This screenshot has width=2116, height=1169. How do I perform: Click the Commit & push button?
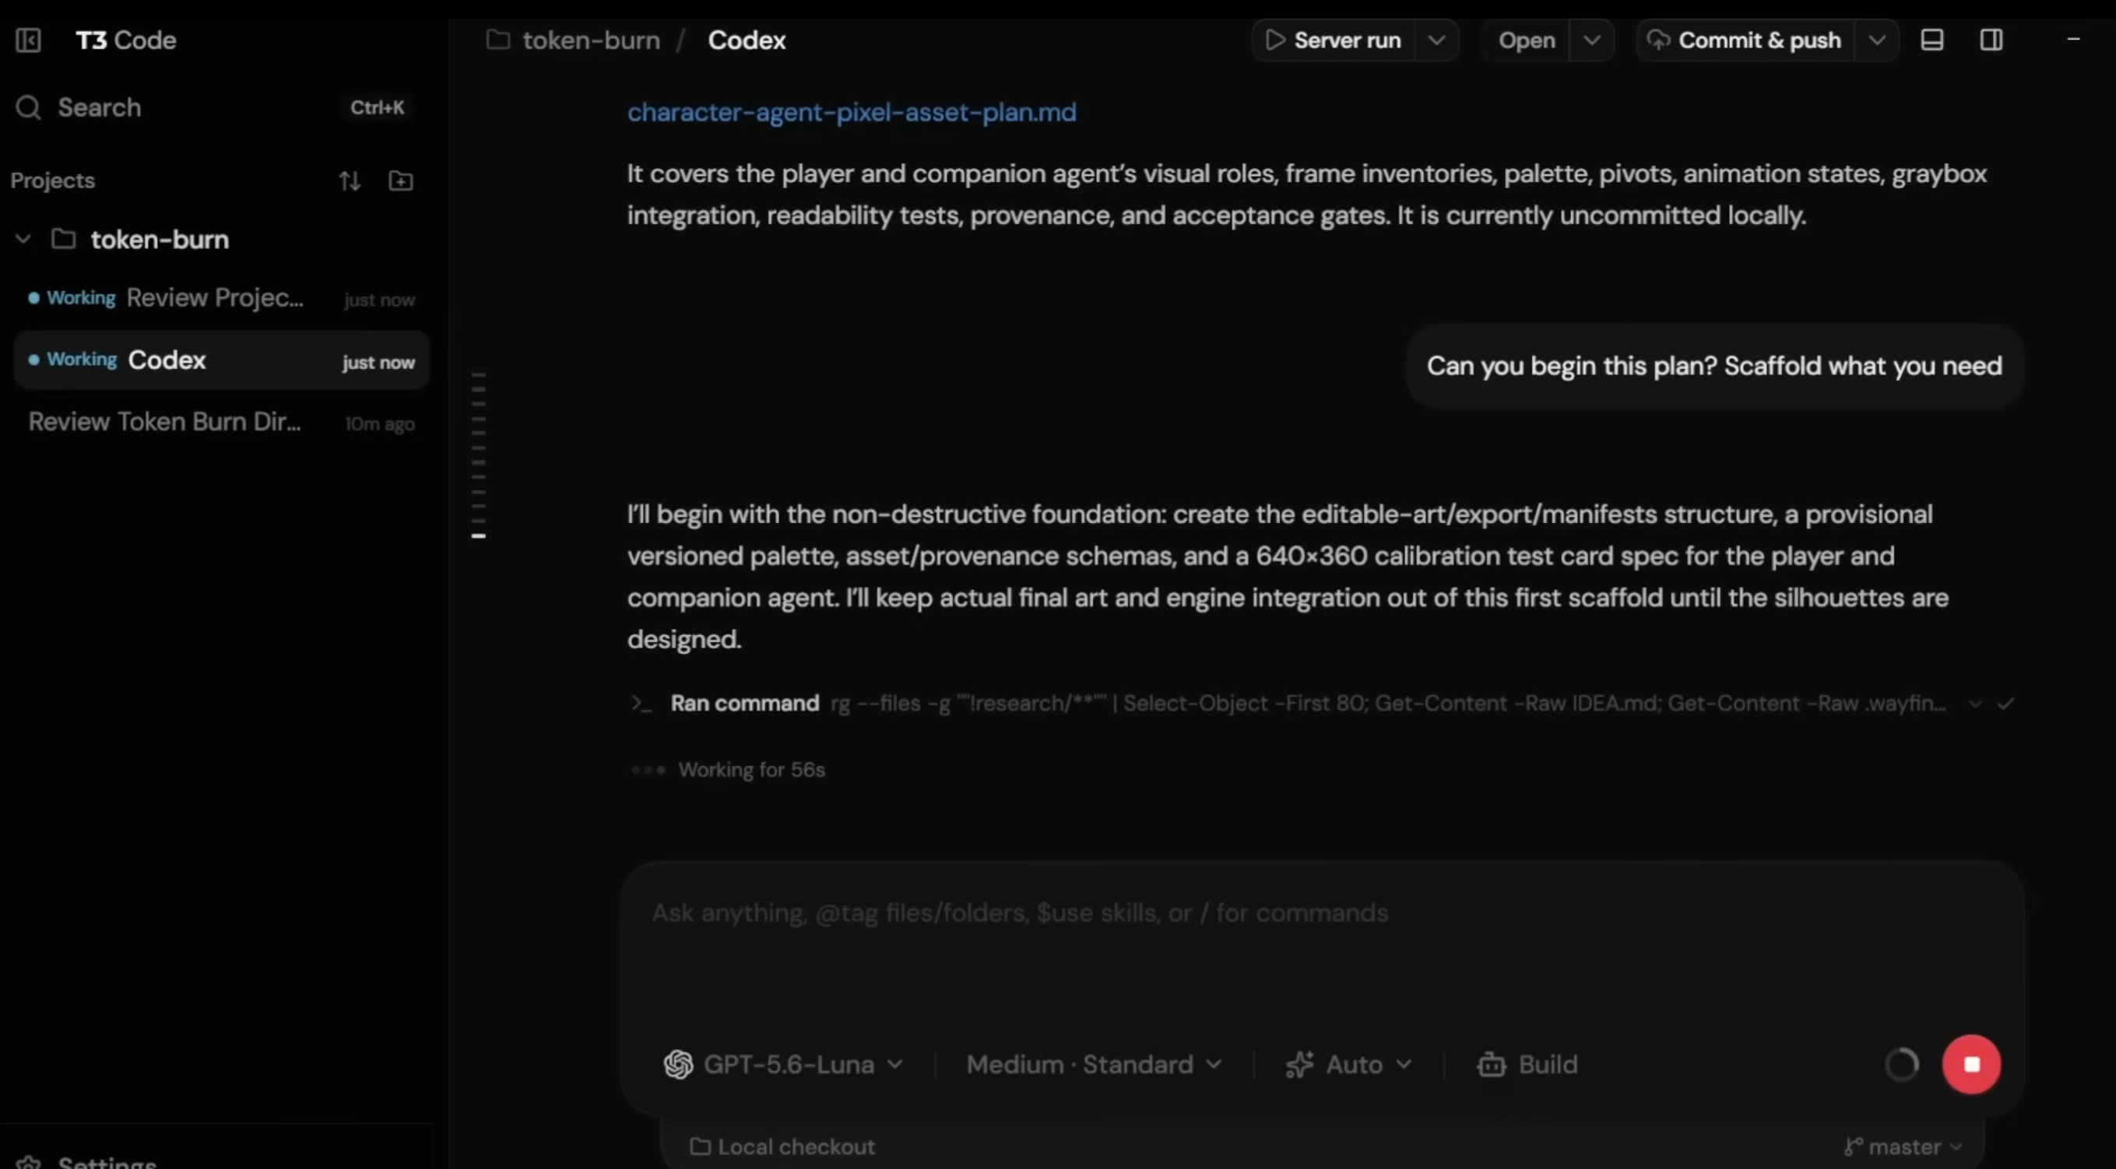click(1745, 40)
